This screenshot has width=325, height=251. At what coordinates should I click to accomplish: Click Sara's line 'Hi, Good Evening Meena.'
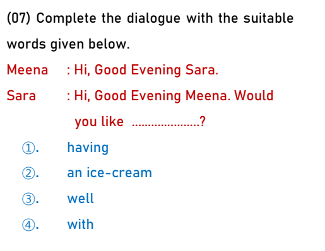pos(152,96)
